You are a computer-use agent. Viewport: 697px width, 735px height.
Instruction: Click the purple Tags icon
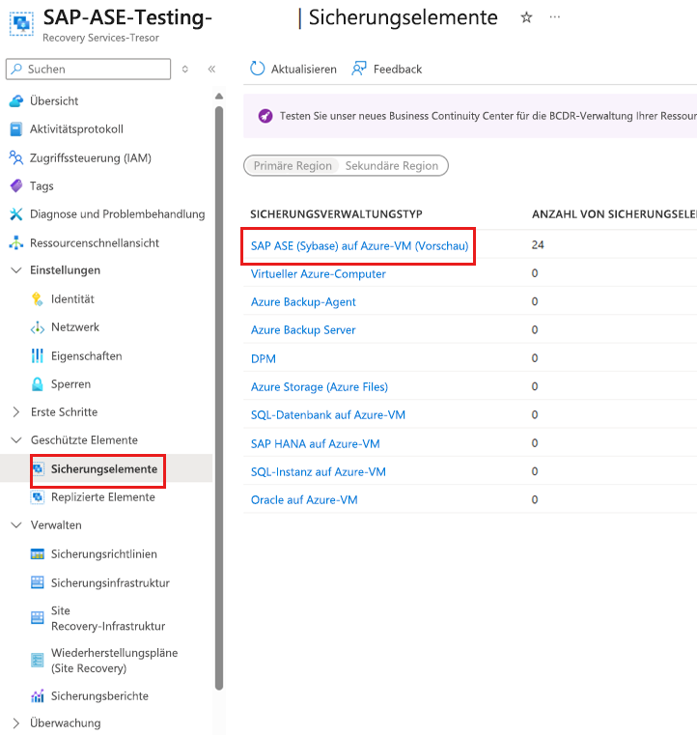pyautogui.click(x=16, y=186)
